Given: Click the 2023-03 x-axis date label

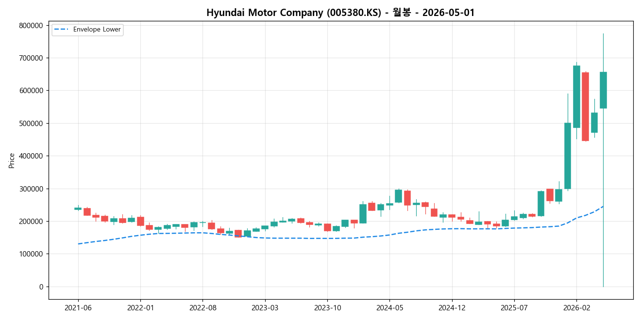Looking at the screenshot, I should [x=265, y=307].
